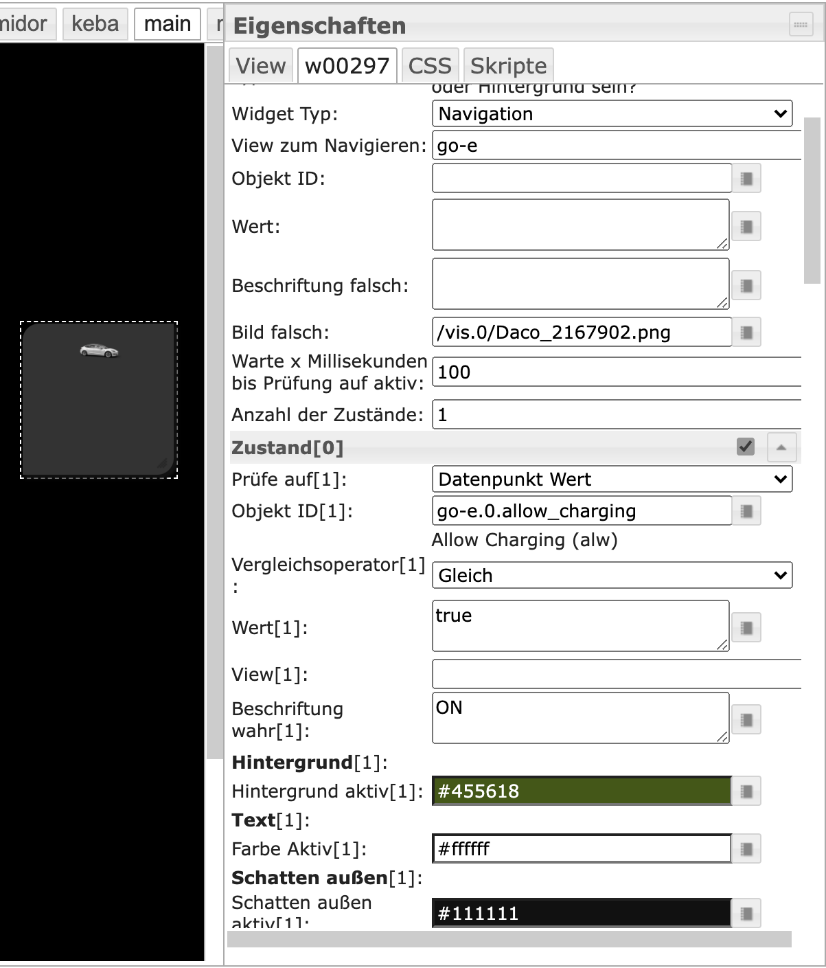The width and height of the screenshot is (826, 968).
Task: Open editor icon next to Wert field
Action: (746, 226)
